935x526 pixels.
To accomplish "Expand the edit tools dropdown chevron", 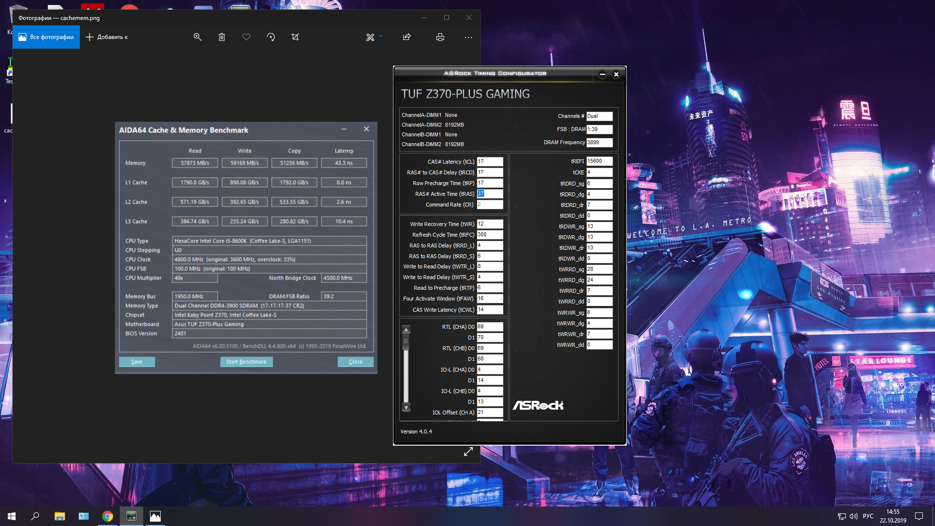I will tap(381, 36).
